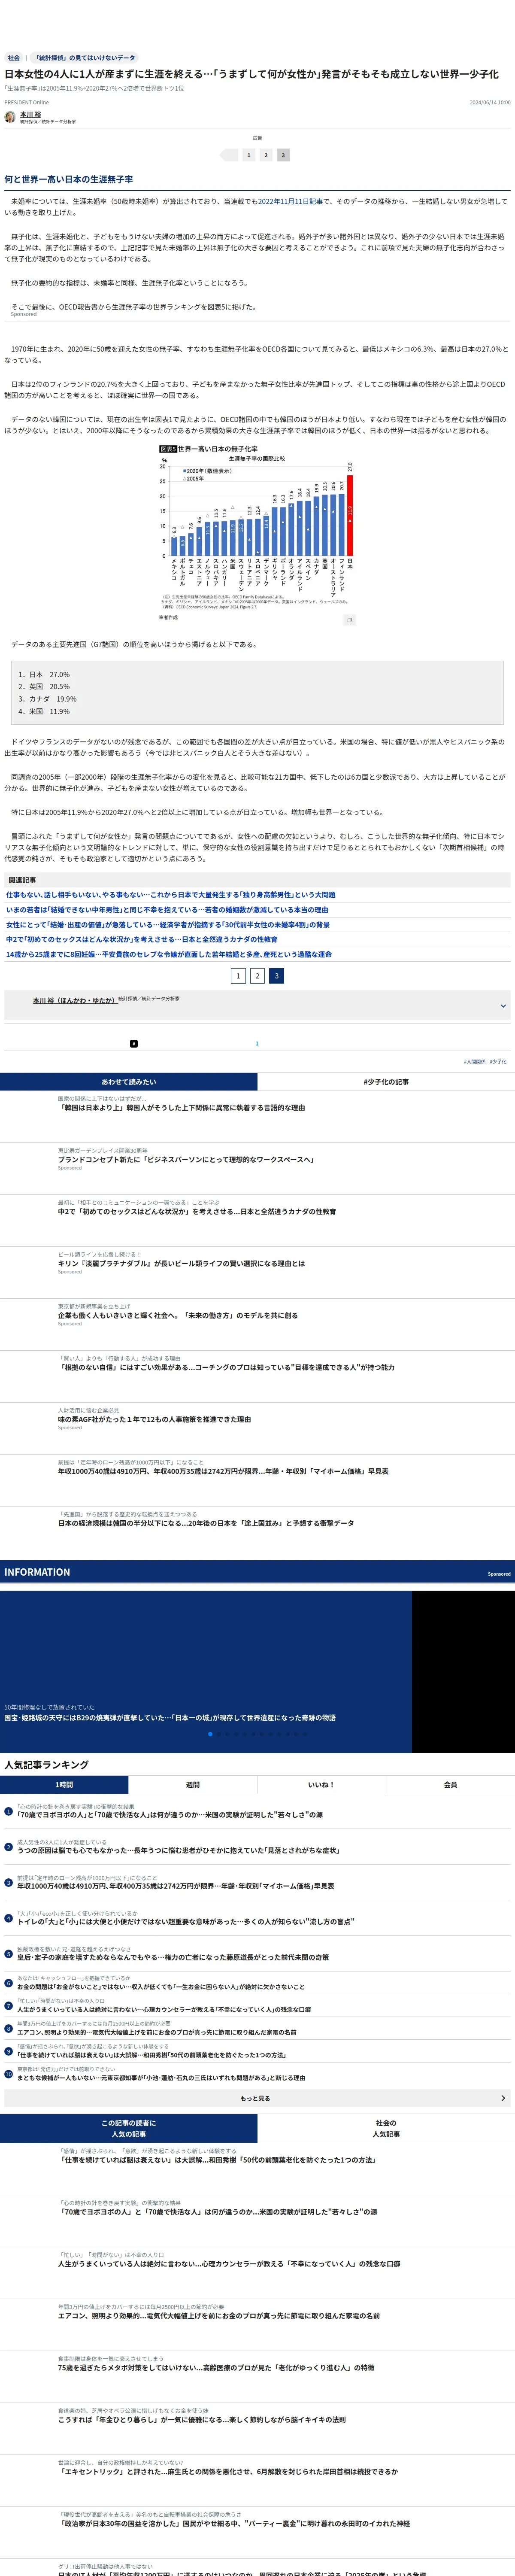Open 75歳過ぎたらメタボ対策をしてはいけない article
Viewport: 515px width, 2576px height.
(216, 2368)
